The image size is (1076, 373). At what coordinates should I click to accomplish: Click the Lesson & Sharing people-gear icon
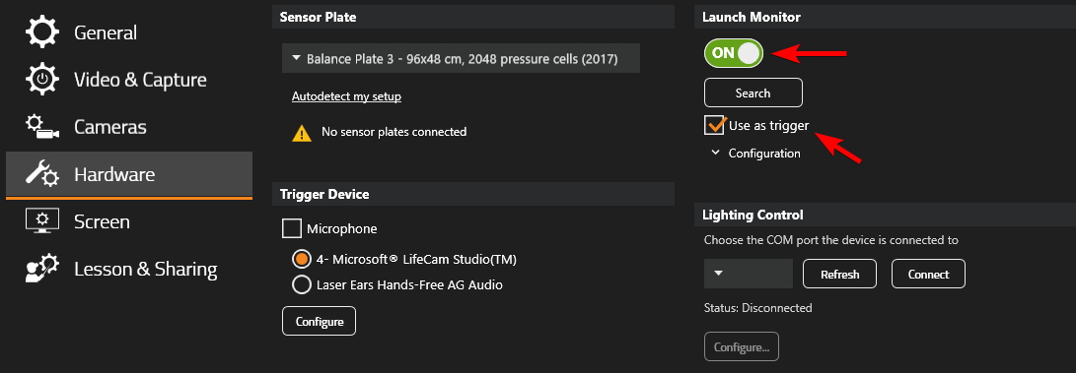point(41,269)
